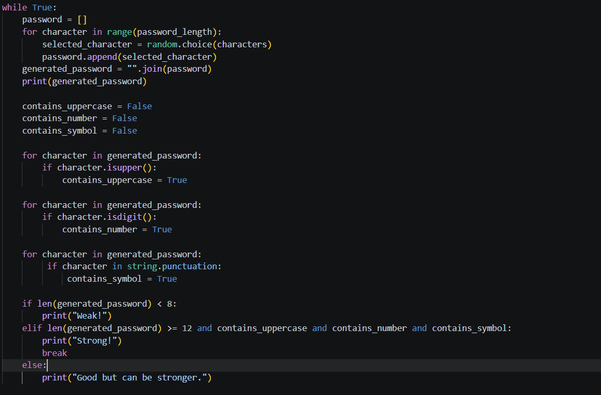Click the elif line with '>= 12'
The height and width of the screenshot is (395, 601).
(x=267, y=328)
